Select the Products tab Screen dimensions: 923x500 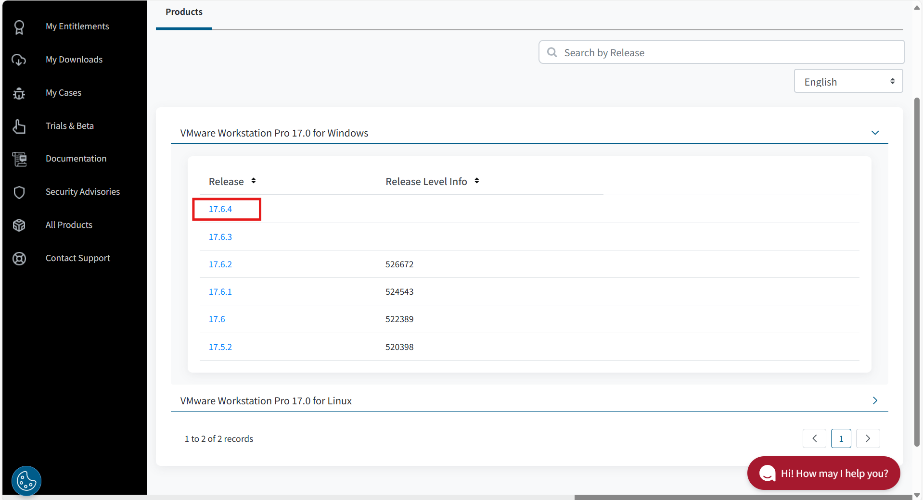(x=184, y=12)
